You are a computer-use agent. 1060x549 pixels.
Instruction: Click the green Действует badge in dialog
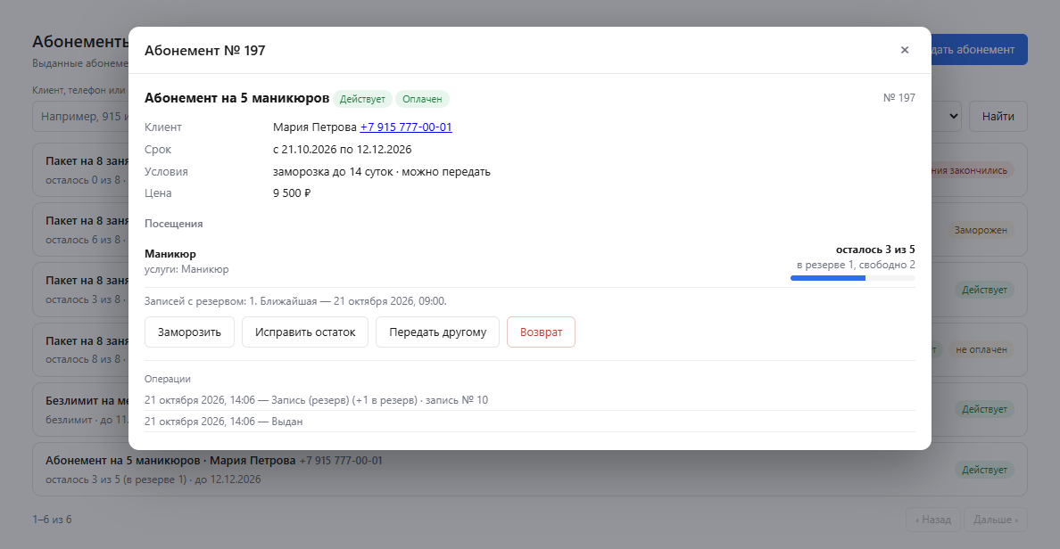click(362, 99)
